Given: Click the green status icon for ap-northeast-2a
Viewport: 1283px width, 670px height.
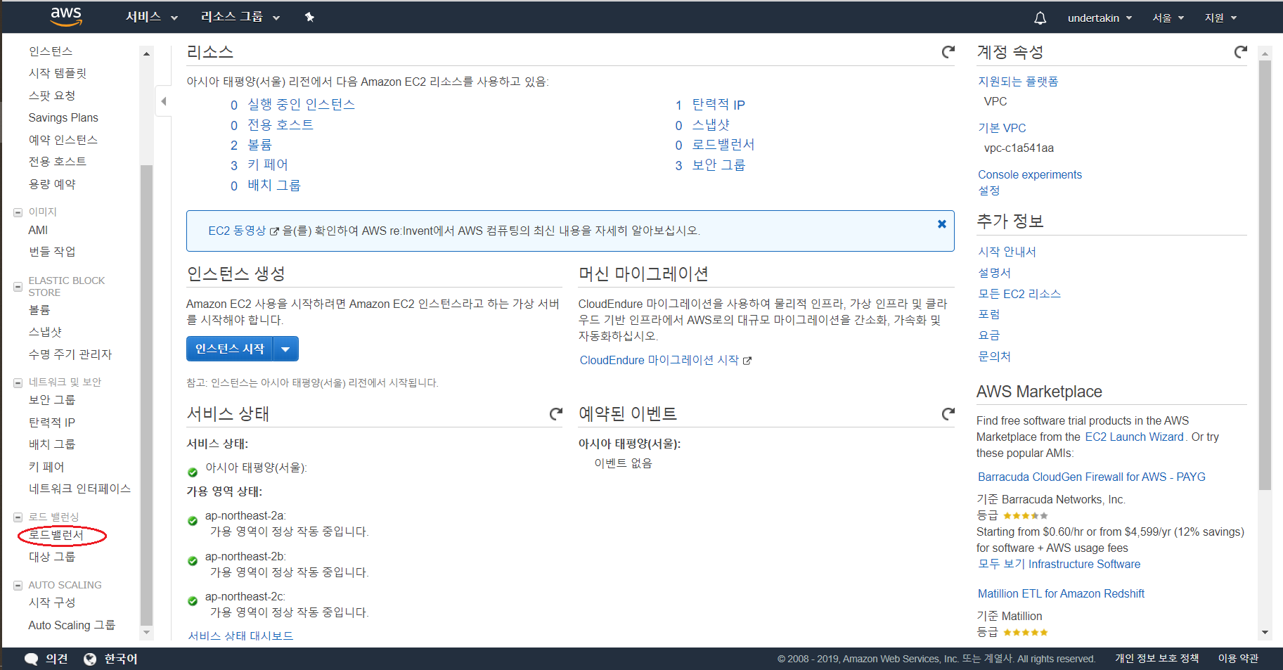Looking at the screenshot, I should tap(193, 521).
